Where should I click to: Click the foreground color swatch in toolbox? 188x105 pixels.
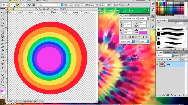[2, 91]
